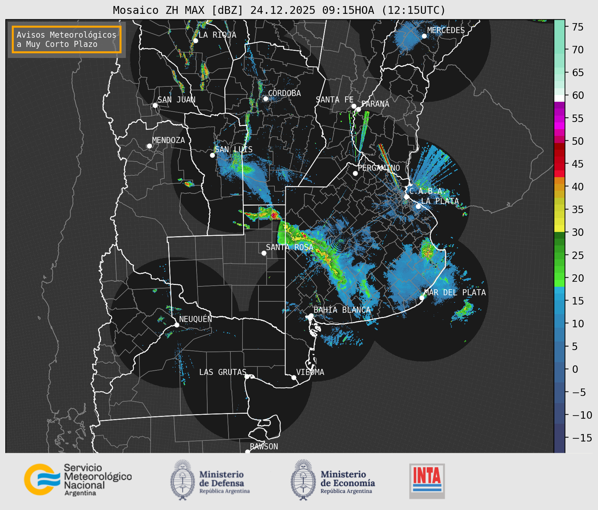The width and height of the screenshot is (598, 510).
Task: Click the magenta 55 dBZ colorbar band
Action: point(559,118)
